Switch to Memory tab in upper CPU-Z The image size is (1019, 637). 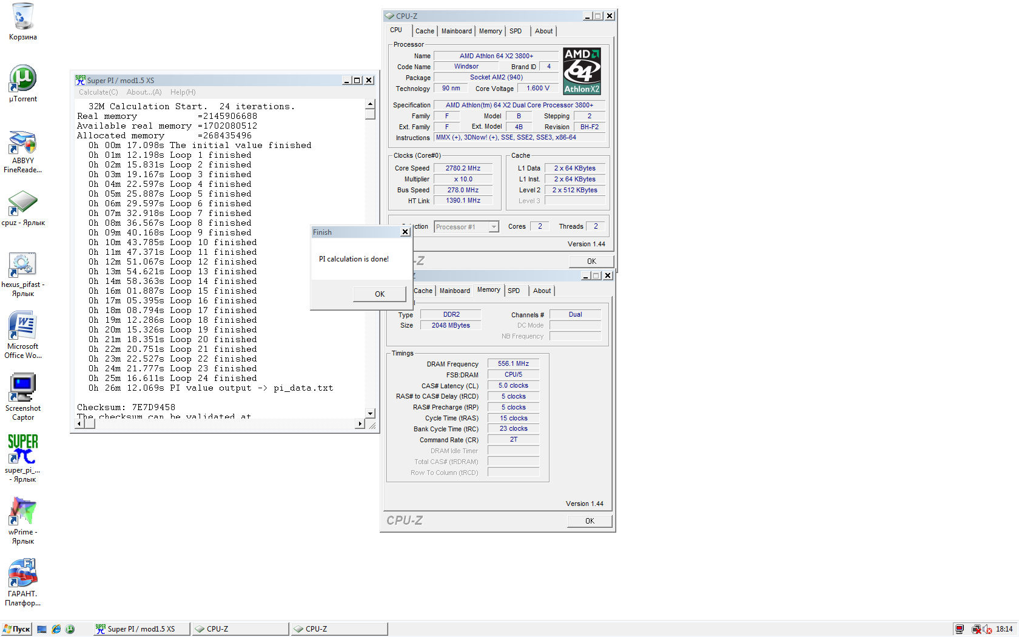490,31
